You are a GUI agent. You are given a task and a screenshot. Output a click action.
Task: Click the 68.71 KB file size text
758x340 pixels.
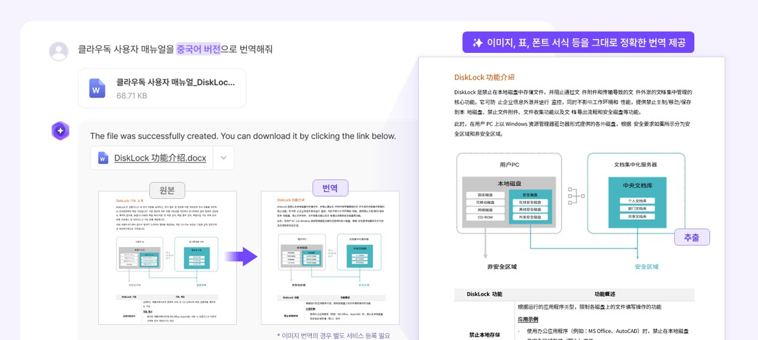coord(132,96)
